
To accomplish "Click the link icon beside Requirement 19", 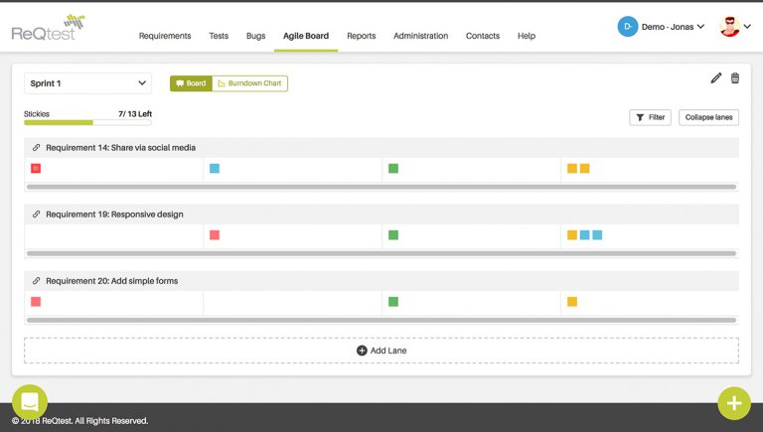I will [x=36, y=215].
